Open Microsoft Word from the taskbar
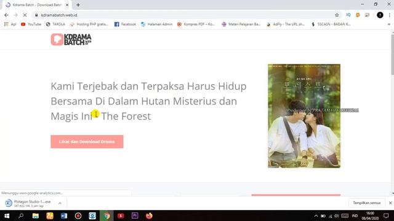This screenshot has width=394, height=221. point(64,215)
